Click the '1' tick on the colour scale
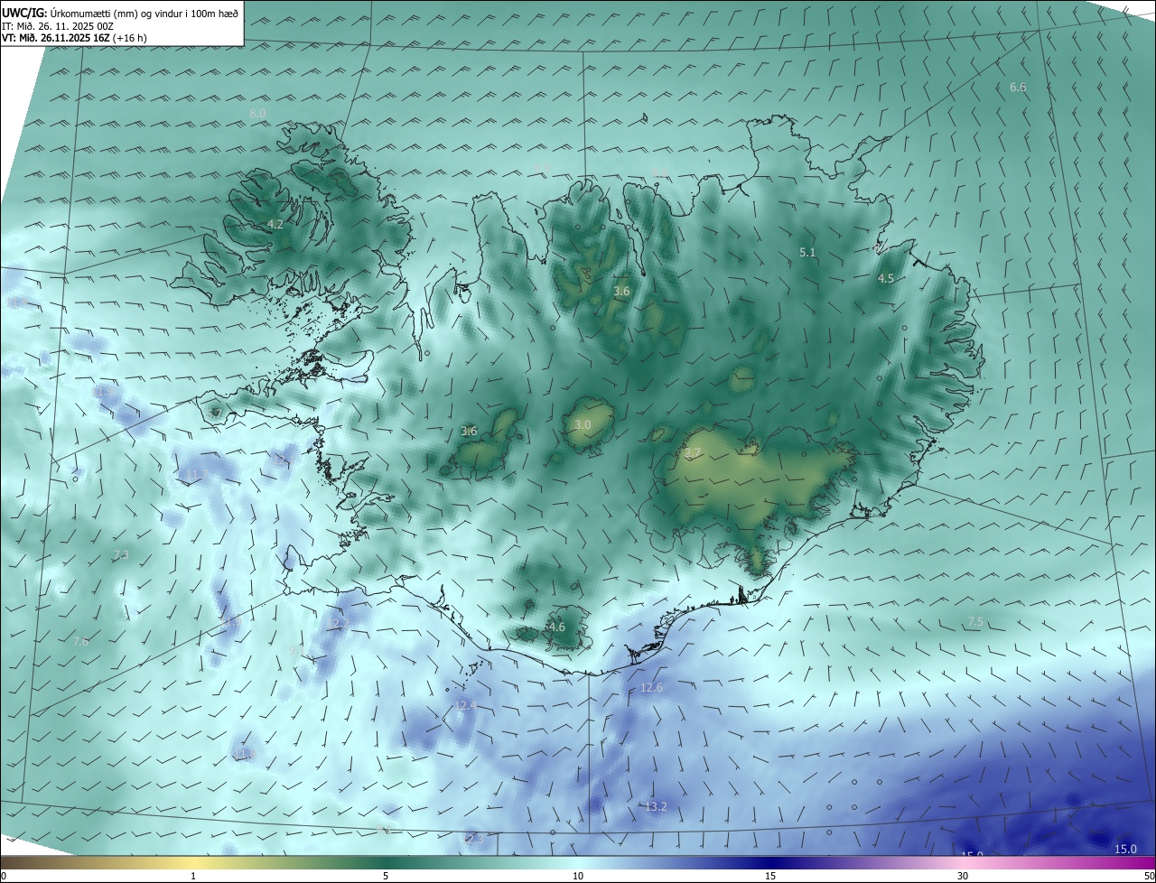This screenshot has width=1156, height=883. coord(193,876)
